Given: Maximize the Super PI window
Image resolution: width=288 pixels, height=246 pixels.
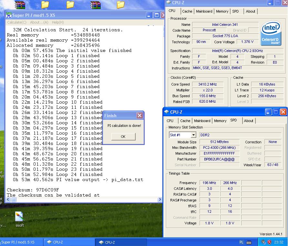Looking at the screenshot, I should pyautogui.click(x=157, y=15).
